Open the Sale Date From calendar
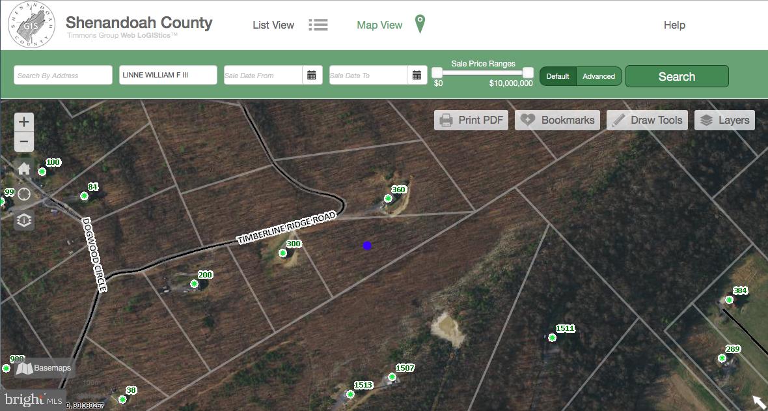The width and height of the screenshot is (768, 411). coord(312,75)
